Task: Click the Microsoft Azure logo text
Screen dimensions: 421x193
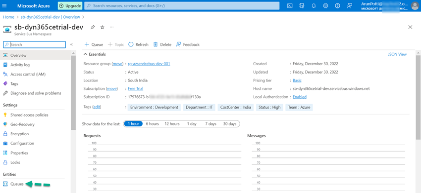Action: click(33, 5)
